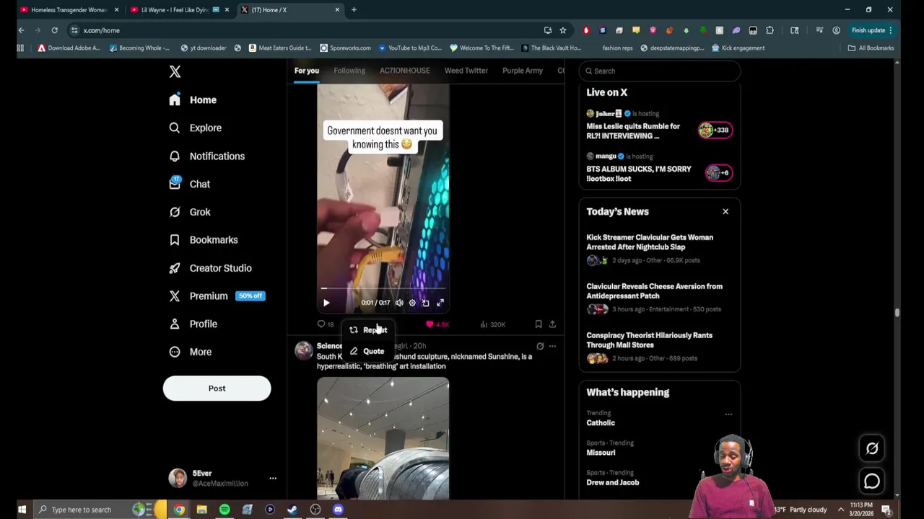924x519 pixels.
Task: Click Finish update button
Action: click(x=872, y=30)
